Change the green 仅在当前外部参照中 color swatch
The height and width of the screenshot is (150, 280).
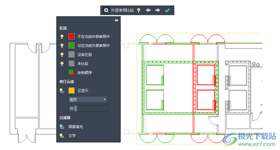72,45
